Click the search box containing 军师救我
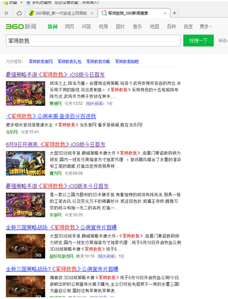Image resolution: width=228 pixels, height=299 pixels. click(93, 41)
